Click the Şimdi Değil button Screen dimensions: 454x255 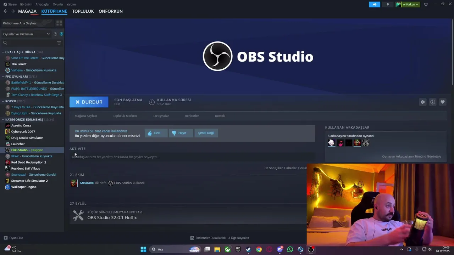point(206,133)
